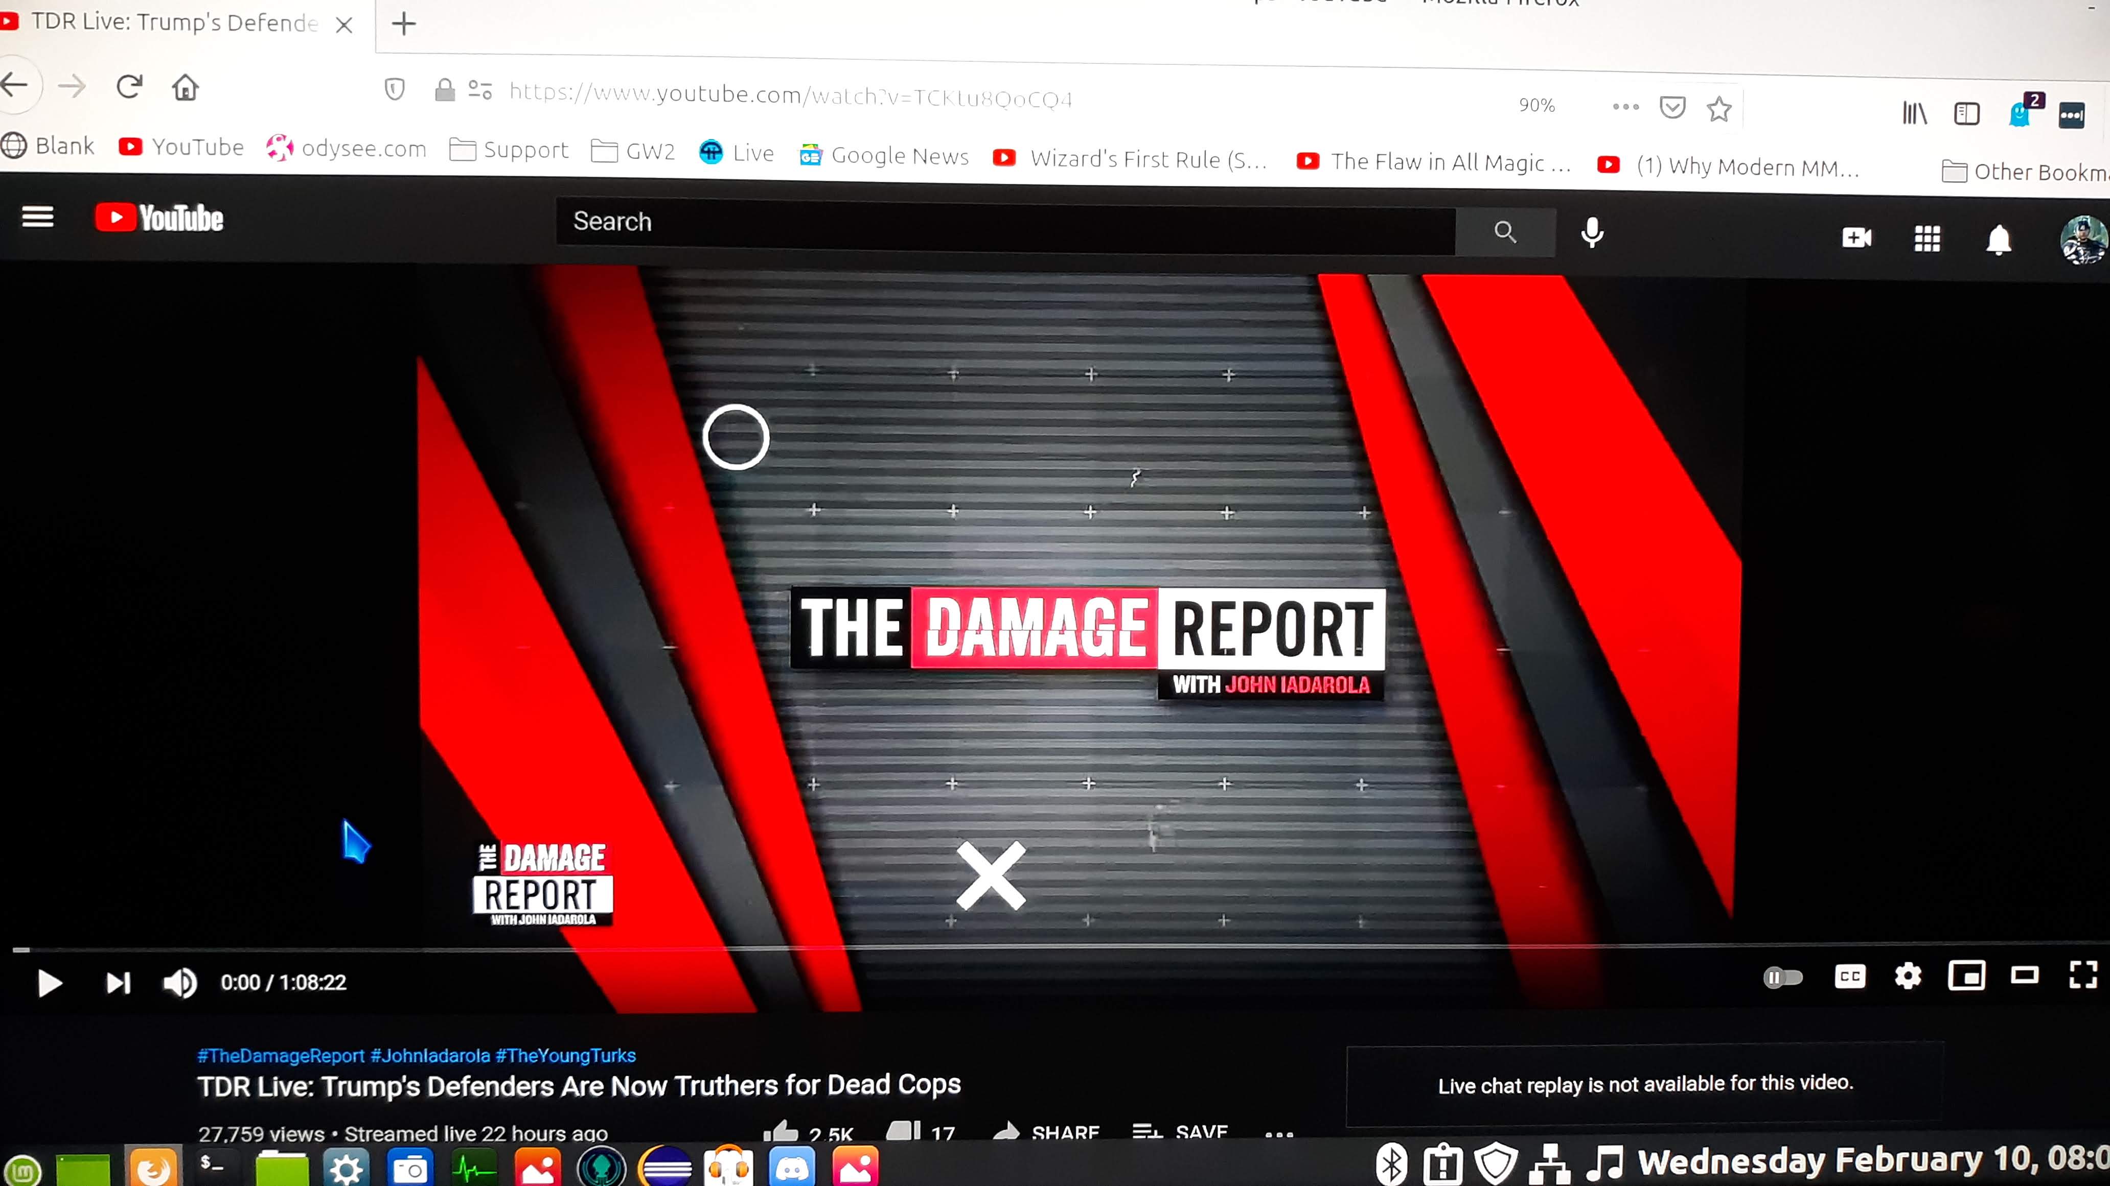Click the create video camera icon
Viewport: 2110px width, 1186px height.
pos(1856,238)
